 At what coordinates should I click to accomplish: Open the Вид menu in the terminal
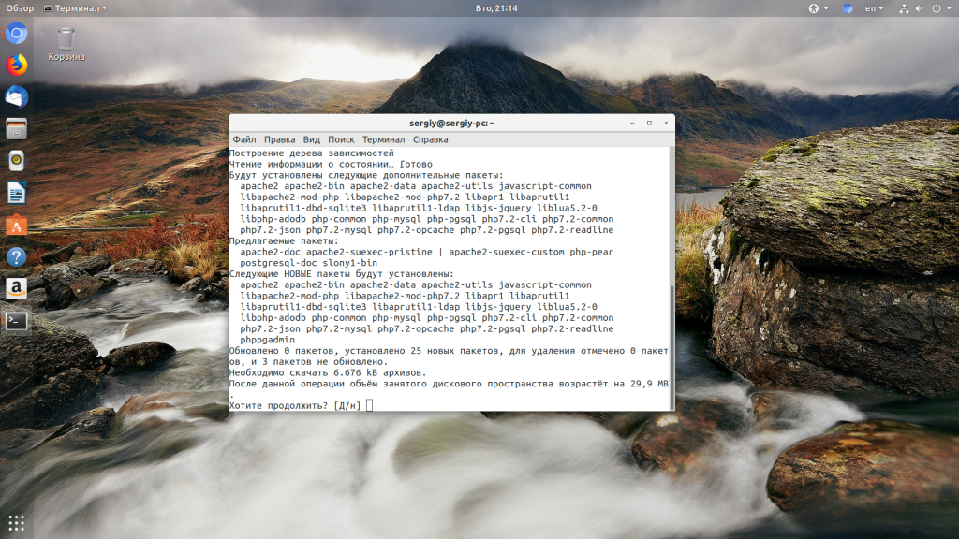pos(311,139)
